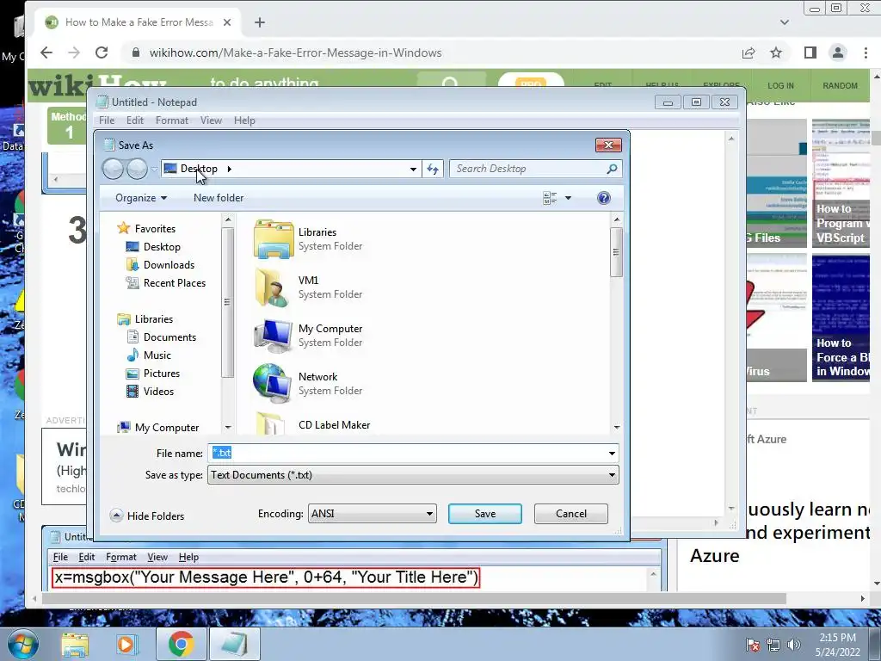This screenshot has height=661, width=881.
Task: Click the file list vertical scrollbar thumb
Action: (x=616, y=252)
